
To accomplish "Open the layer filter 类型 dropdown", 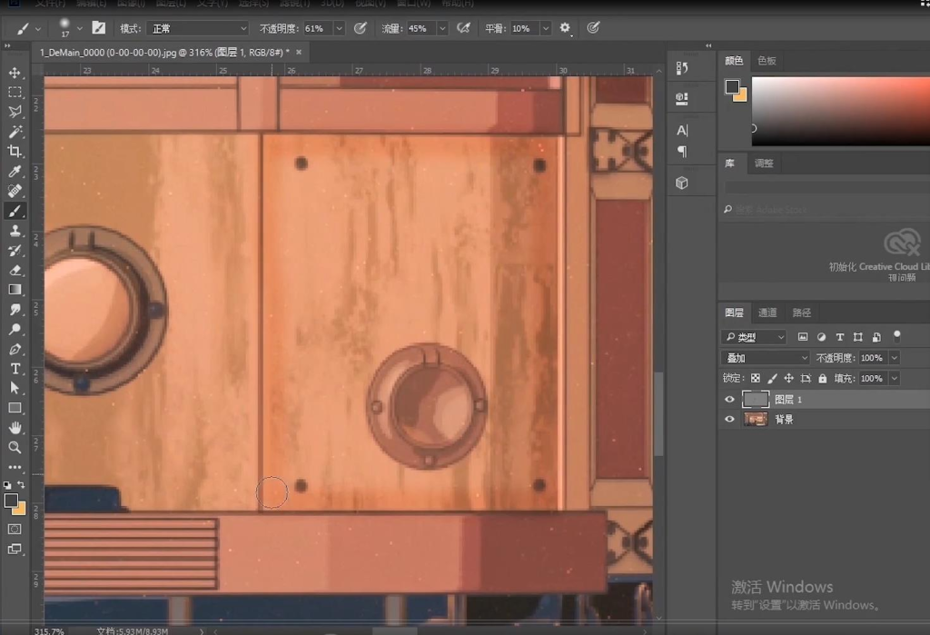I will 754,337.
